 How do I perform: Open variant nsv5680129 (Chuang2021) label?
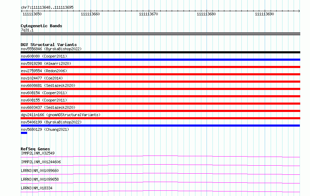point(45,129)
